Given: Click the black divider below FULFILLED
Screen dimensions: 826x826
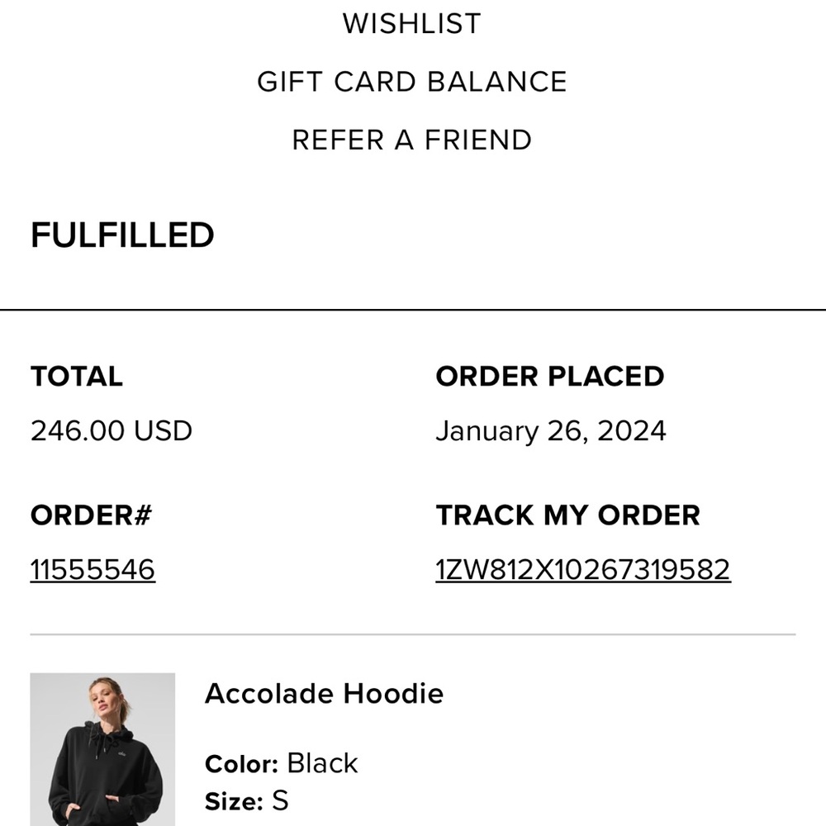Looking at the screenshot, I should [x=413, y=310].
